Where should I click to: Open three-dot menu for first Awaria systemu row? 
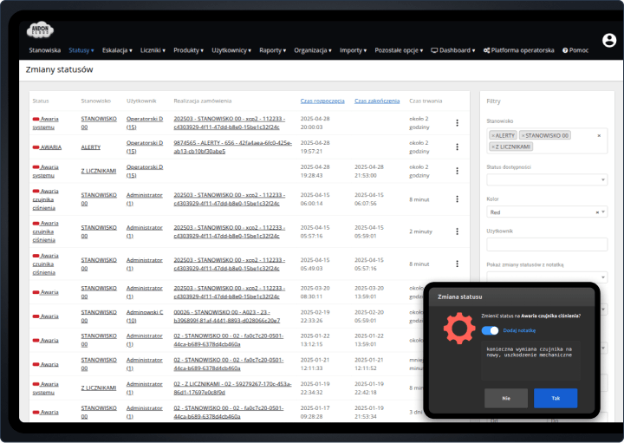[457, 123]
